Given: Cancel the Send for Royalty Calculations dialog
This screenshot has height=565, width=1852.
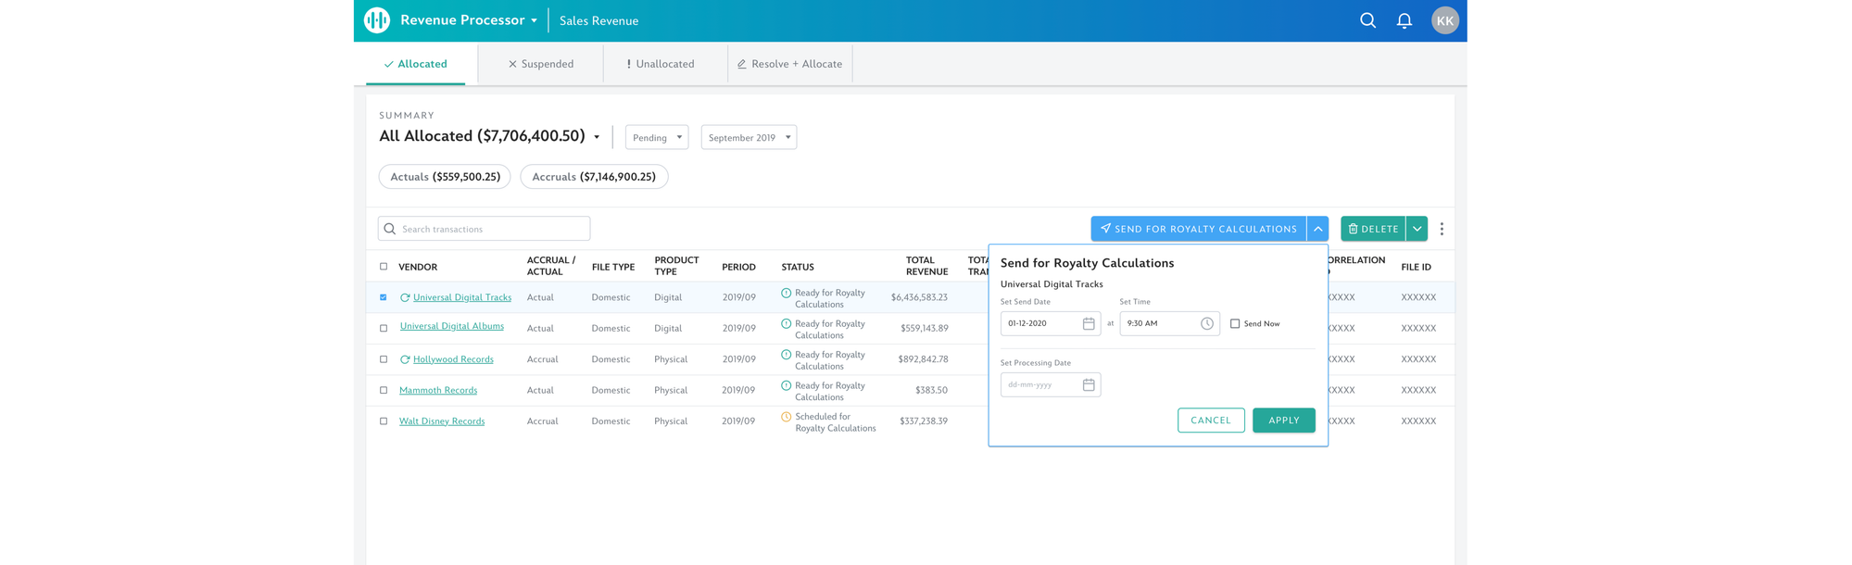Looking at the screenshot, I should [1211, 421].
